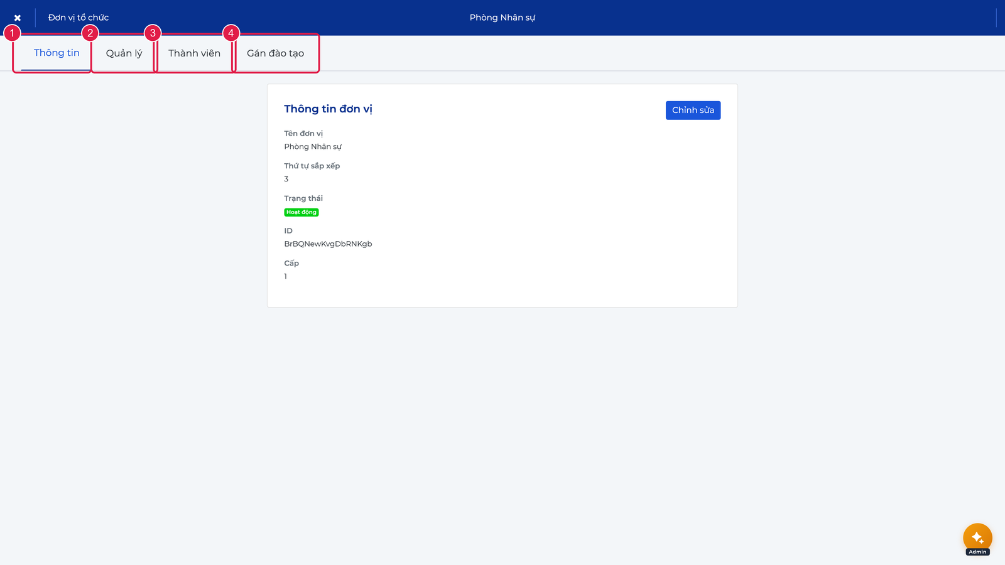Go back via Đơn vị tổ chức link
Screen dimensions: 1005x565
tap(79, 18)
